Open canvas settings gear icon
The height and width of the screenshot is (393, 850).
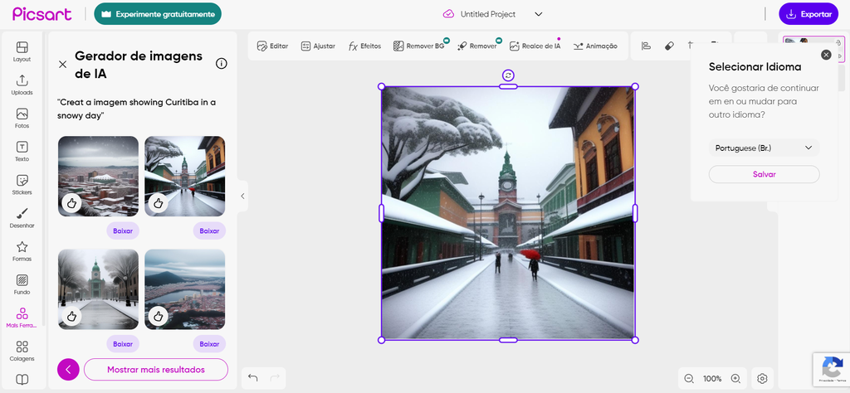(762, 379)
